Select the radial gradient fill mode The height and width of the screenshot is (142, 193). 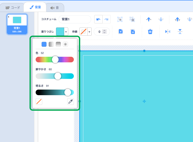coord(65,44)
